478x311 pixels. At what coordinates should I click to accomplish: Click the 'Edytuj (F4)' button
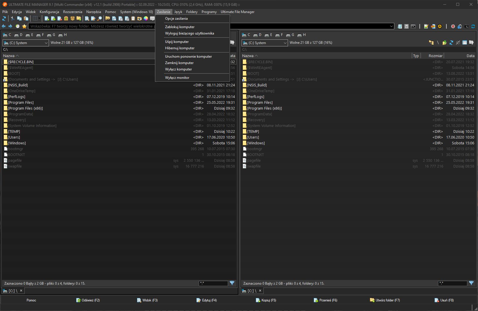point(207,300)
